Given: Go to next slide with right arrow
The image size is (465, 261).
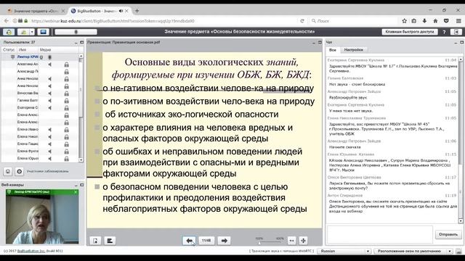Looking at the screenshot, I should click(225, 241).
